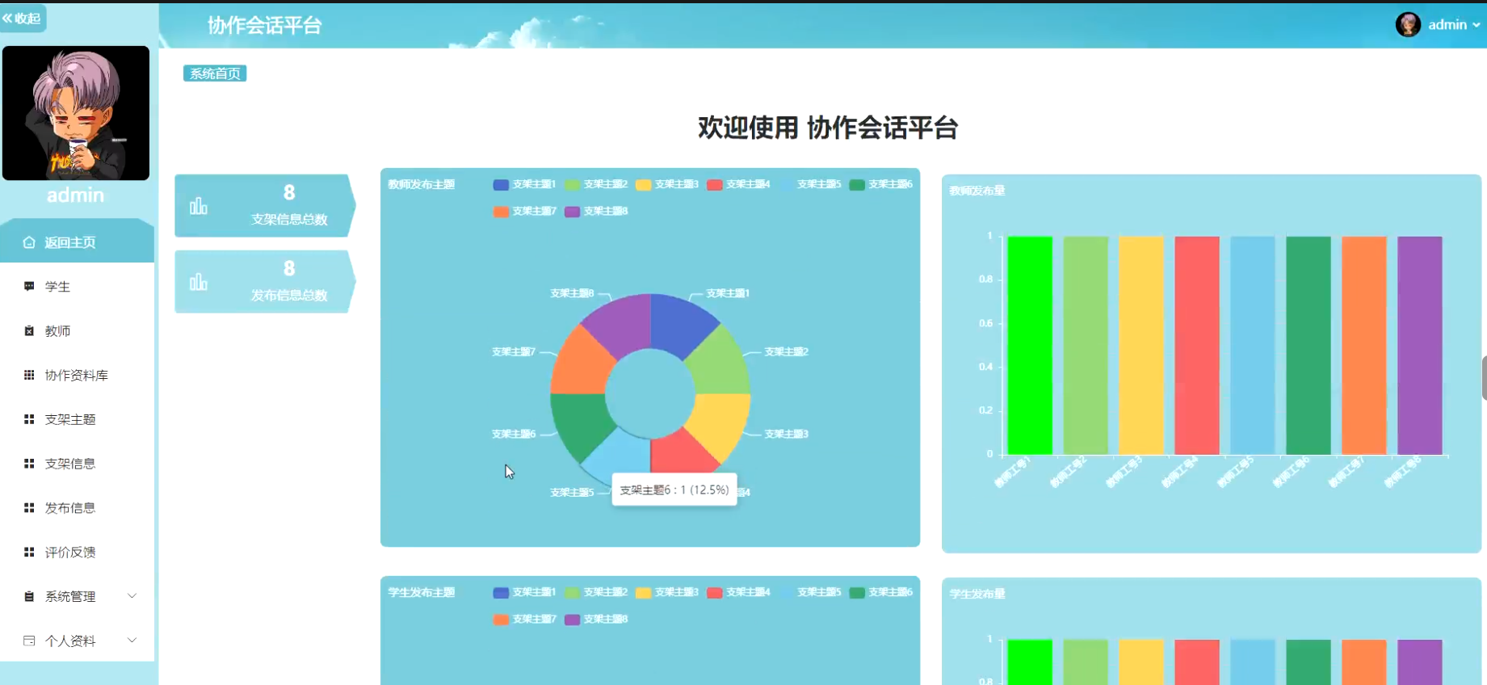Click the orange 教师工号7 bar
This screenshot has width=1487, height=685.
1364,346
